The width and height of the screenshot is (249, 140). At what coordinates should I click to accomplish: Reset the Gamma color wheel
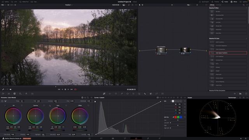point(44,105)
